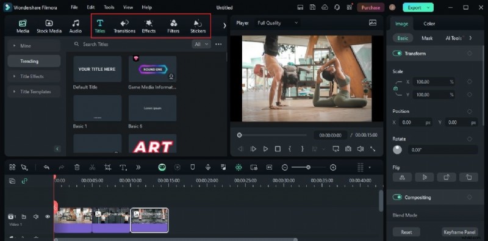Open the Export dropdown arrow
Viewport: 488px width, 241px height.
(428, 7)
